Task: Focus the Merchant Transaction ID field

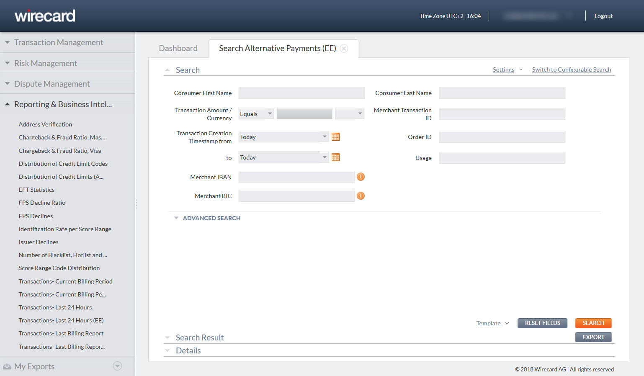Action: 502,114
